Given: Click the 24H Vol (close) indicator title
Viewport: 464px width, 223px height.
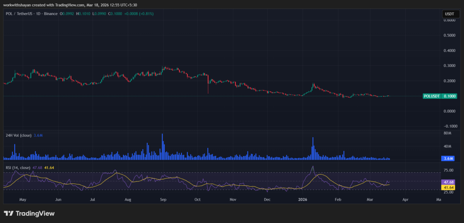Looking at the screenshot, I should coord(19,135).
